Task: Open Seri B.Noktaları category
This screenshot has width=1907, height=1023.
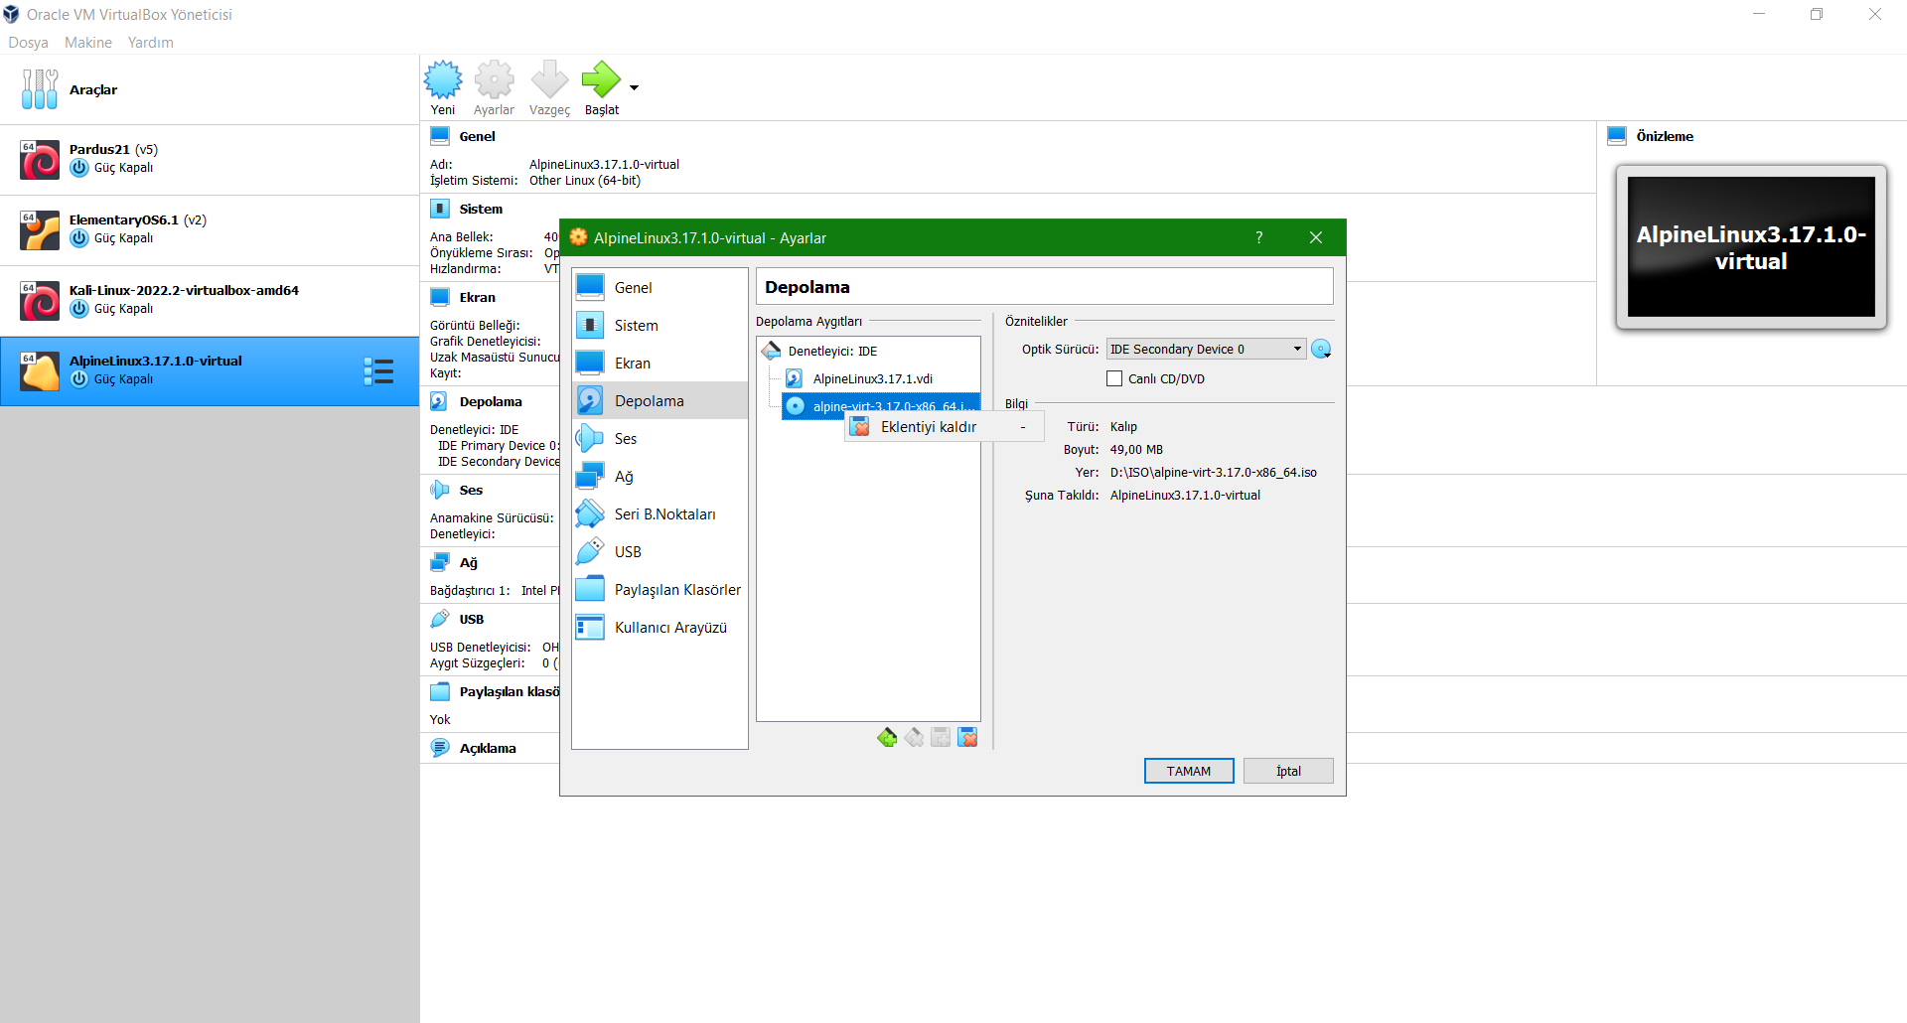Action: tap(660, 514)
